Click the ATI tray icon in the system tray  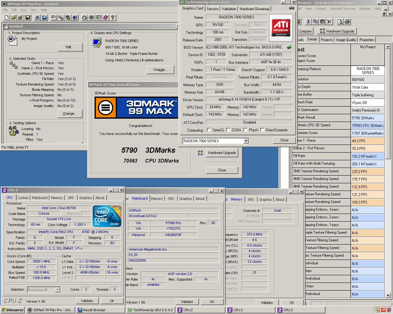click(x=383, y=310)
